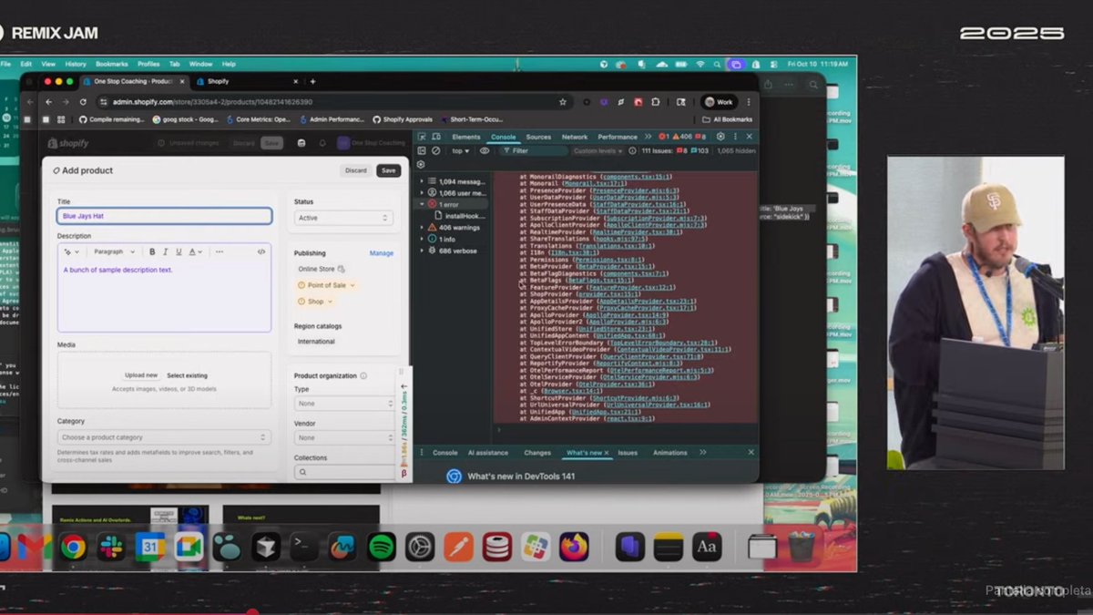Toggle DevTools inspect element picker
The width and height of the screenshot is (1093, 615).
422,137
